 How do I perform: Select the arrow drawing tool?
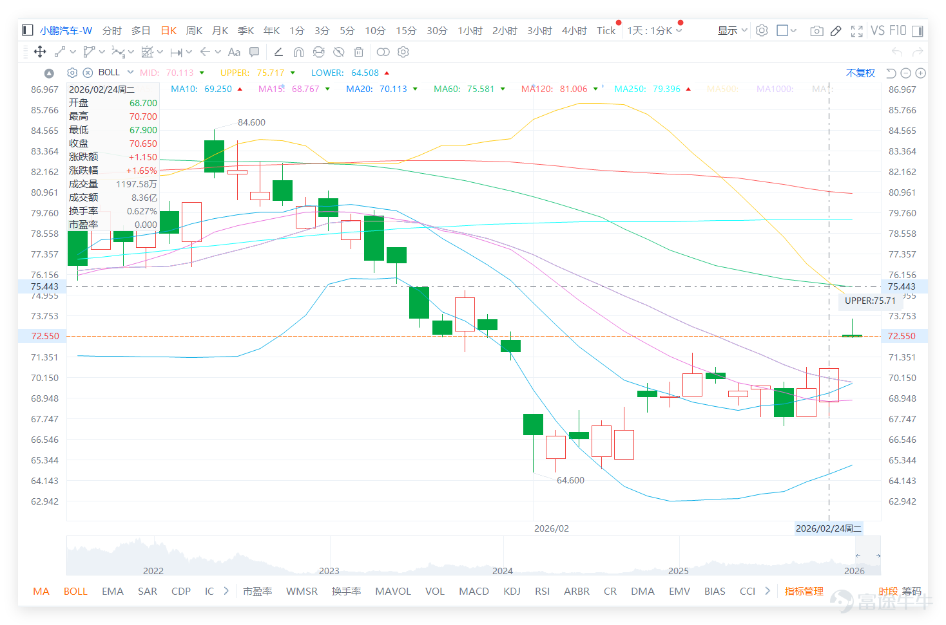(205, 52)
